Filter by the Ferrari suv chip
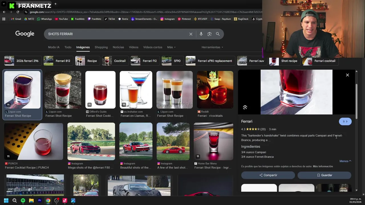 point(252,61)
